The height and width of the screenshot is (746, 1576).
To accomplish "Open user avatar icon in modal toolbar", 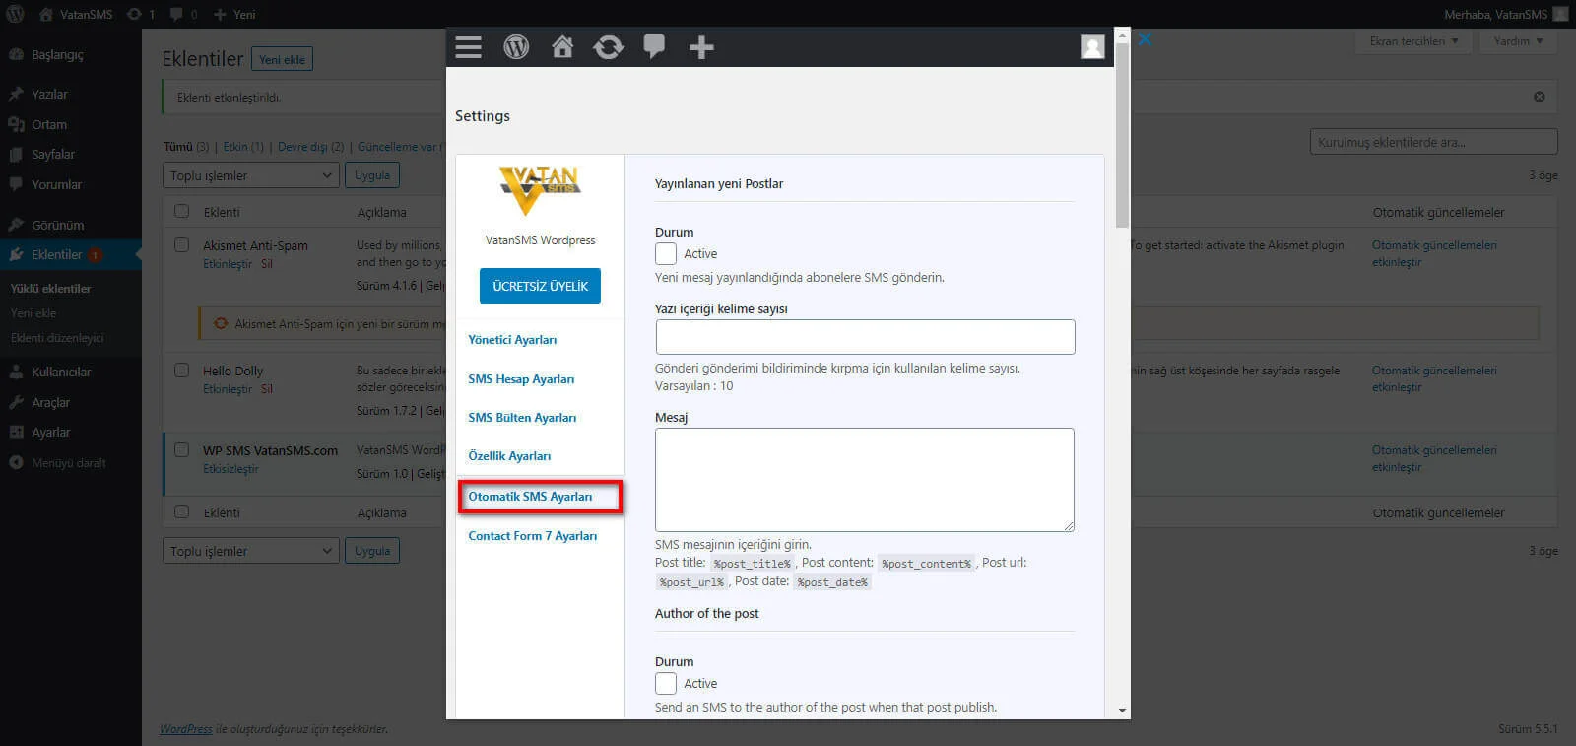I will pos(1092,46).
